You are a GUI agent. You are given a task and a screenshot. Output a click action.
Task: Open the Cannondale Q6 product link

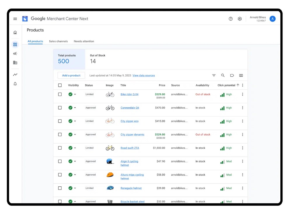[130, 108]
